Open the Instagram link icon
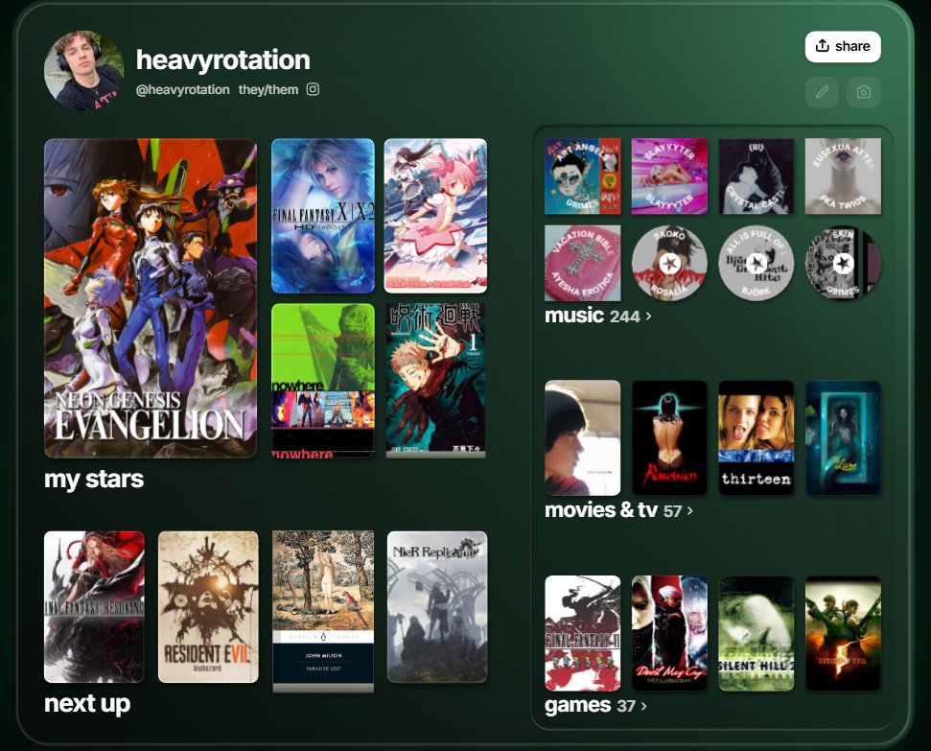 313,89
